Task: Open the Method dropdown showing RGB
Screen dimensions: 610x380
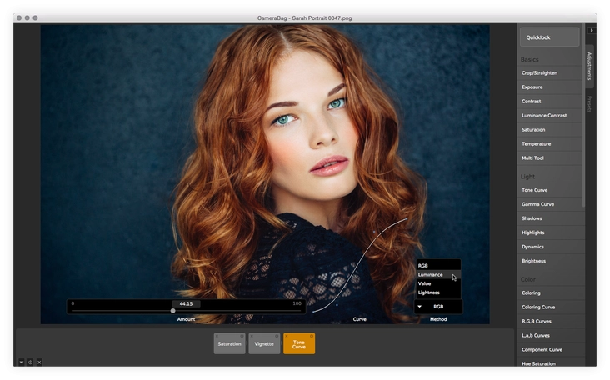Action: coord(438,307)
